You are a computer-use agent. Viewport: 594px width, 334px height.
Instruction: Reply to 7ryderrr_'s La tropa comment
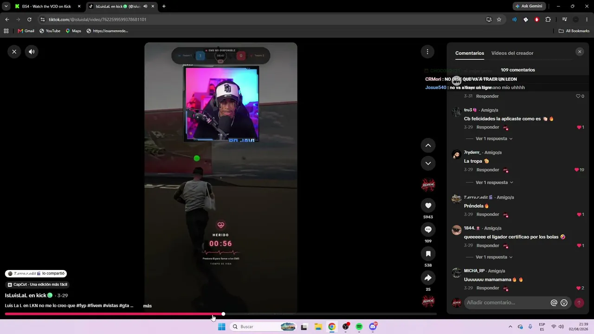tap(488, 170)
